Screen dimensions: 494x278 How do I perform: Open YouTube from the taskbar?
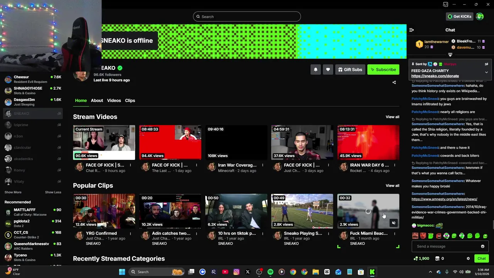tap(225, 272)
